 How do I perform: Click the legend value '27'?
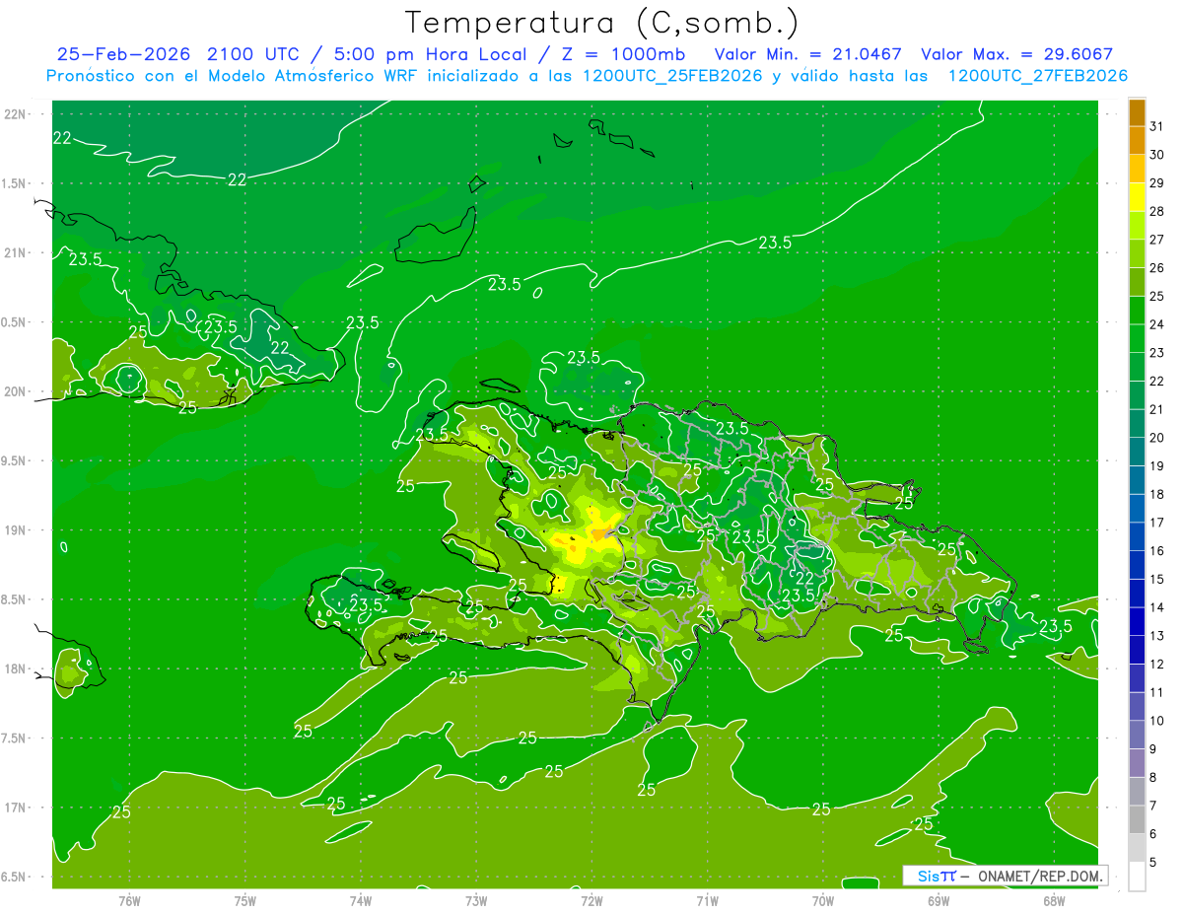[1156, 240]
